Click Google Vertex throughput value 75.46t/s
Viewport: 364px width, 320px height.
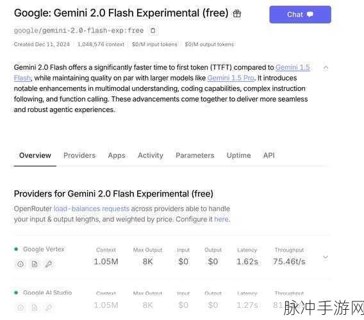coord(289,262)
